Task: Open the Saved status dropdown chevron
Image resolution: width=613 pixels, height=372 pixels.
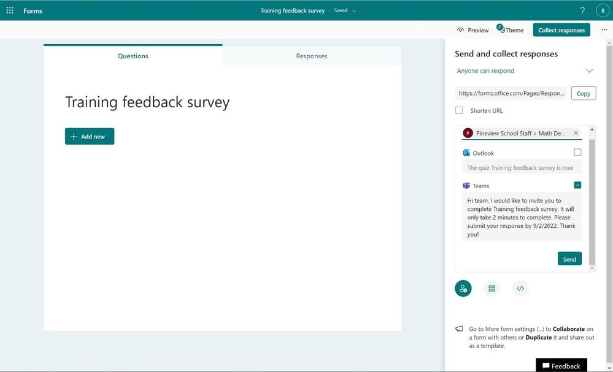Action: [354, 11]
